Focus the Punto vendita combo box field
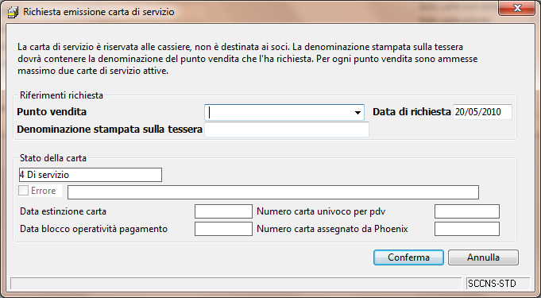Viewport: 541px width, 298px height. click(x=284, y=113)
